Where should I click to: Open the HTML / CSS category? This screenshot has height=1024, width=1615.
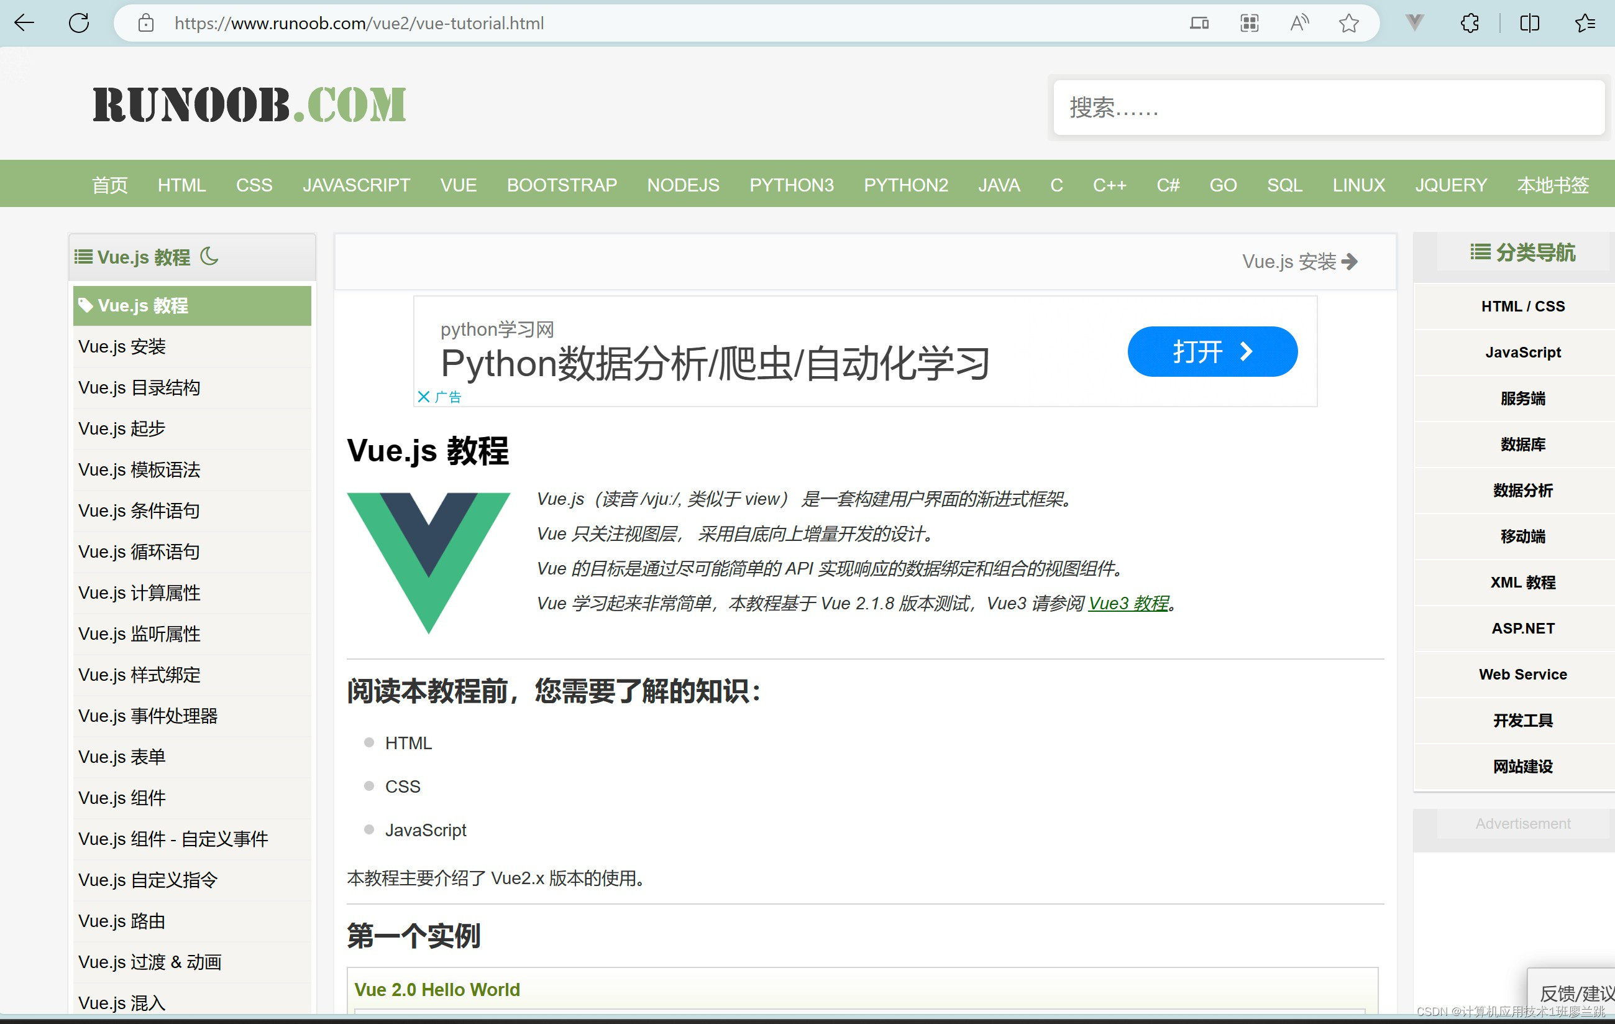pos(1522,306)
